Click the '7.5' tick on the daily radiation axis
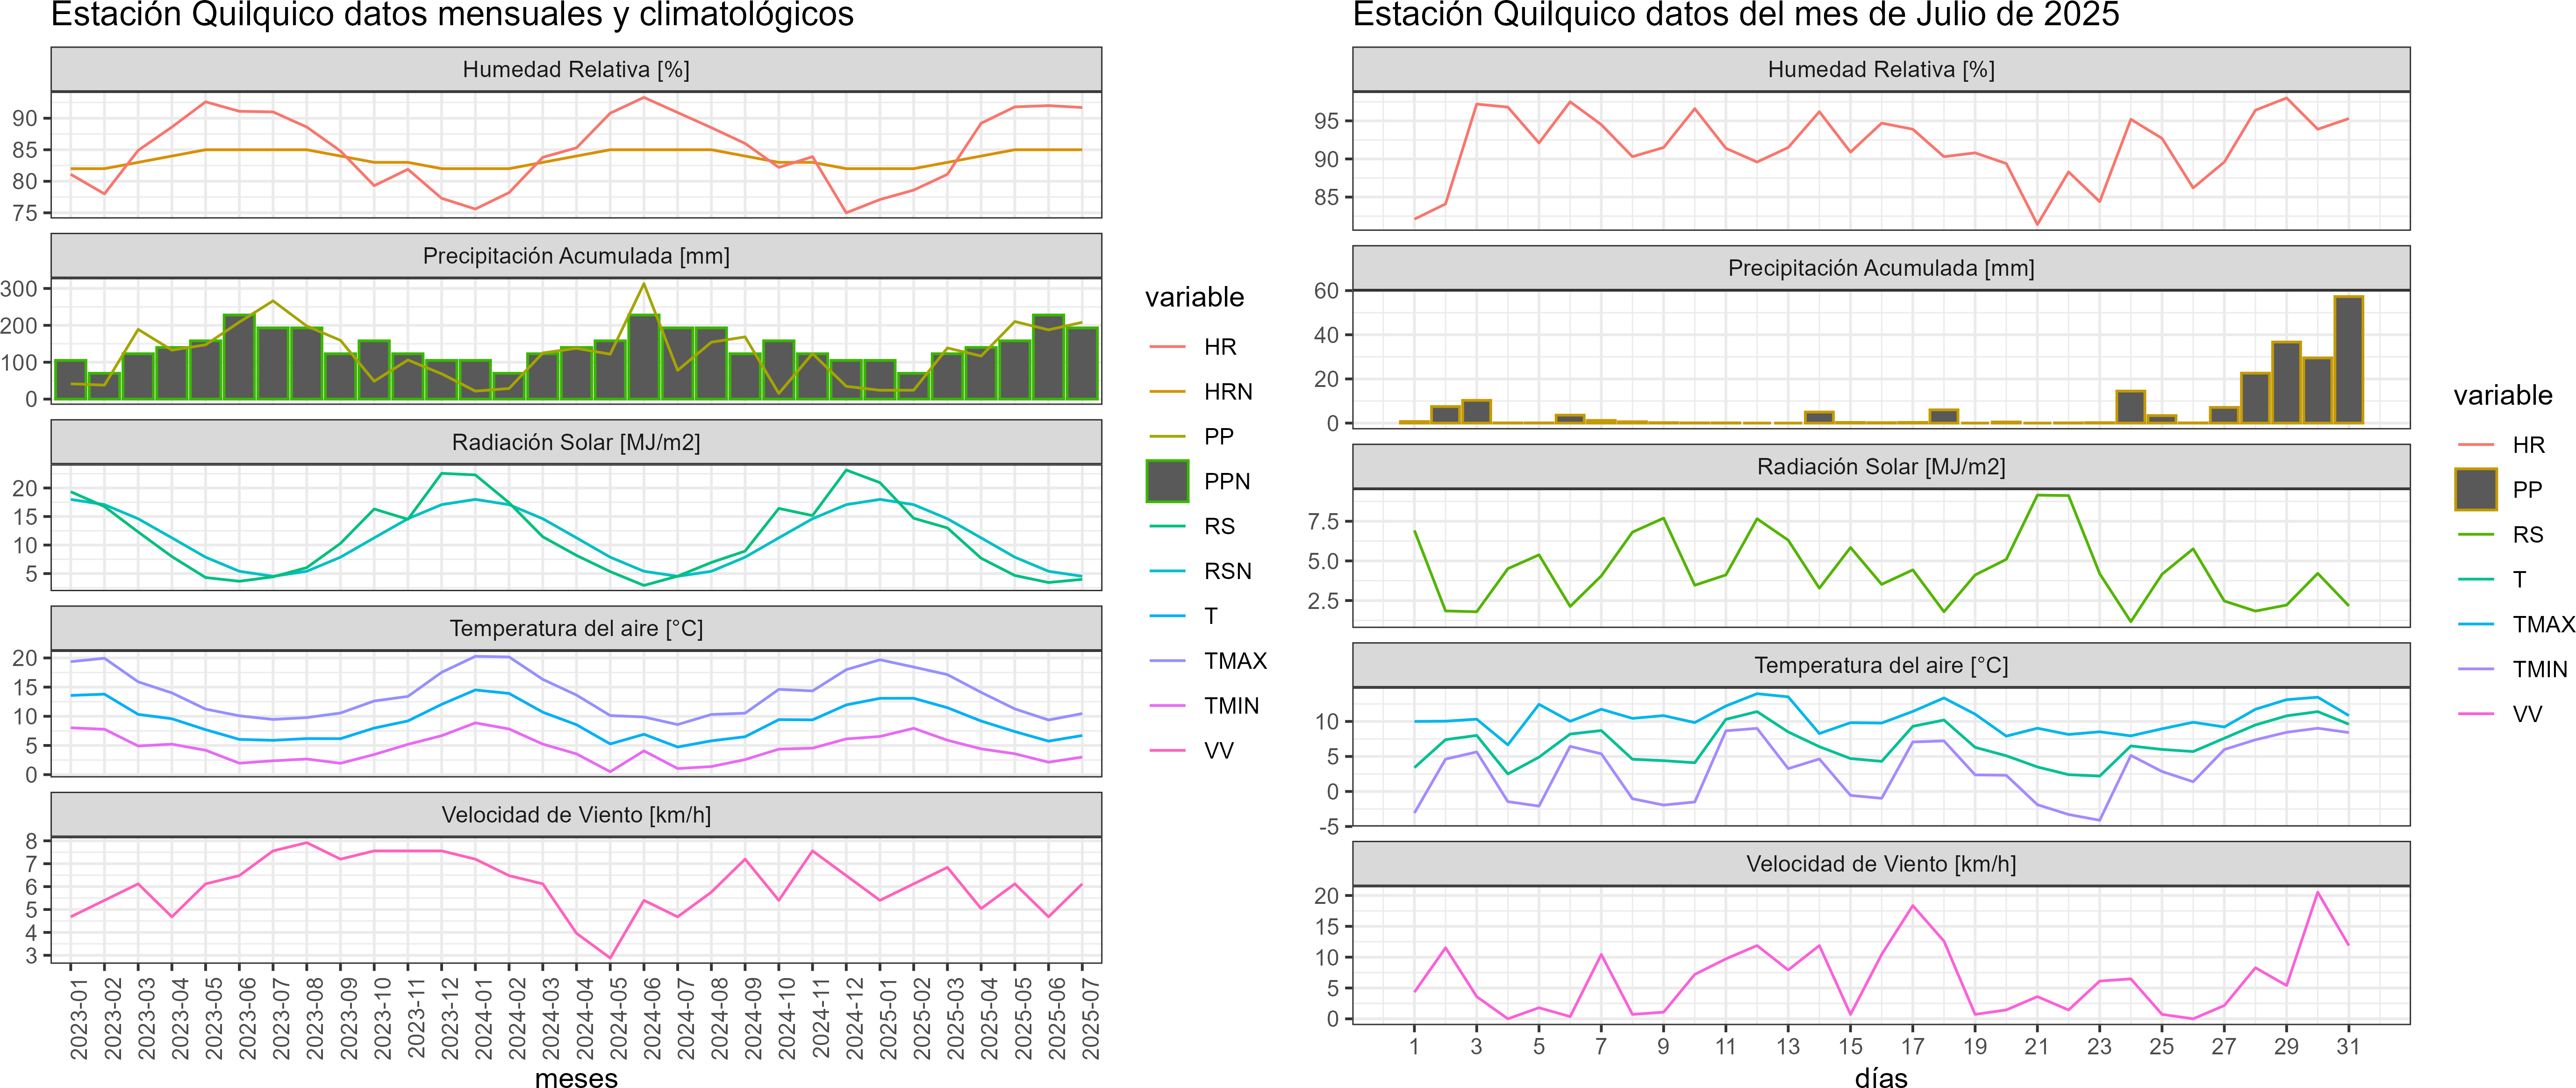Viewport: 2576px width, 1088px height. click(1323, 521)
